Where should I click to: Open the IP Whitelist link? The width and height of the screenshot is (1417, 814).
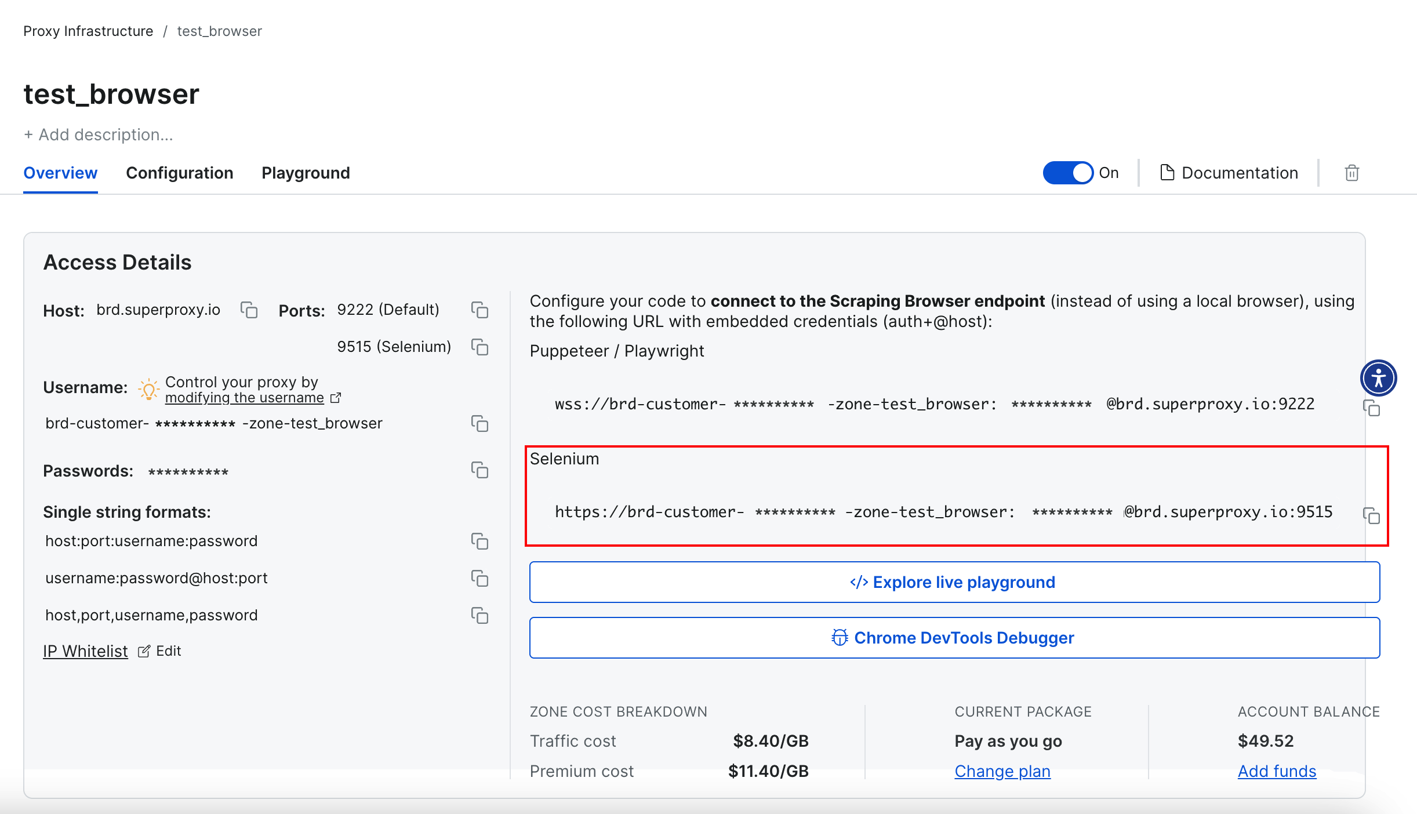(x=85, y=651)
